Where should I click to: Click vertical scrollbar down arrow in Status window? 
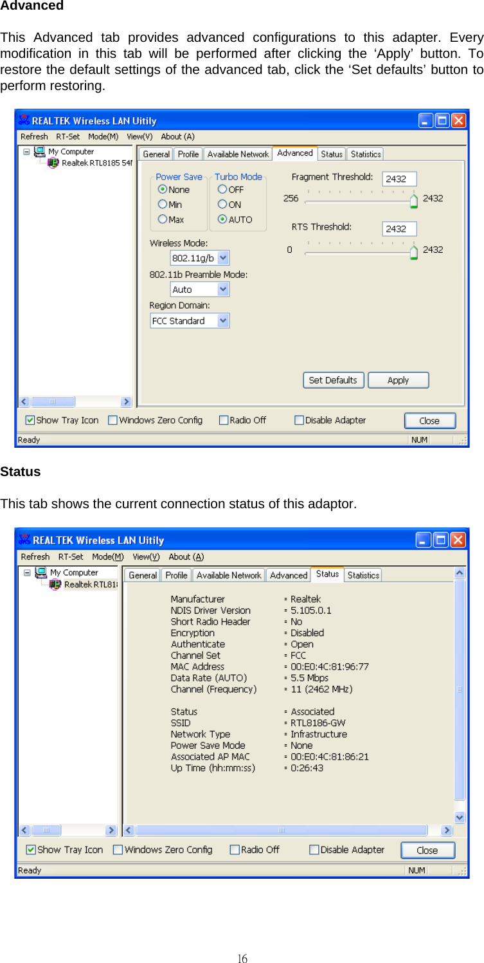point(460,817)
